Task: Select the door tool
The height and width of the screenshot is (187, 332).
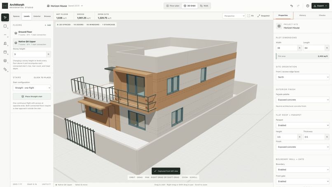Action: (x=5, y=43)
